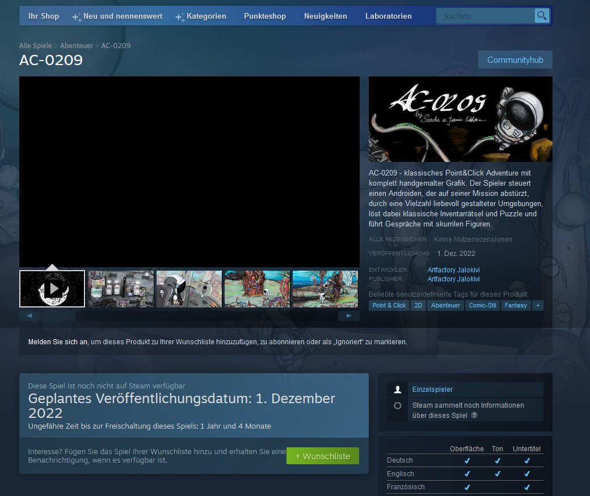Click the release date 1. Dez. 2022

456,254
